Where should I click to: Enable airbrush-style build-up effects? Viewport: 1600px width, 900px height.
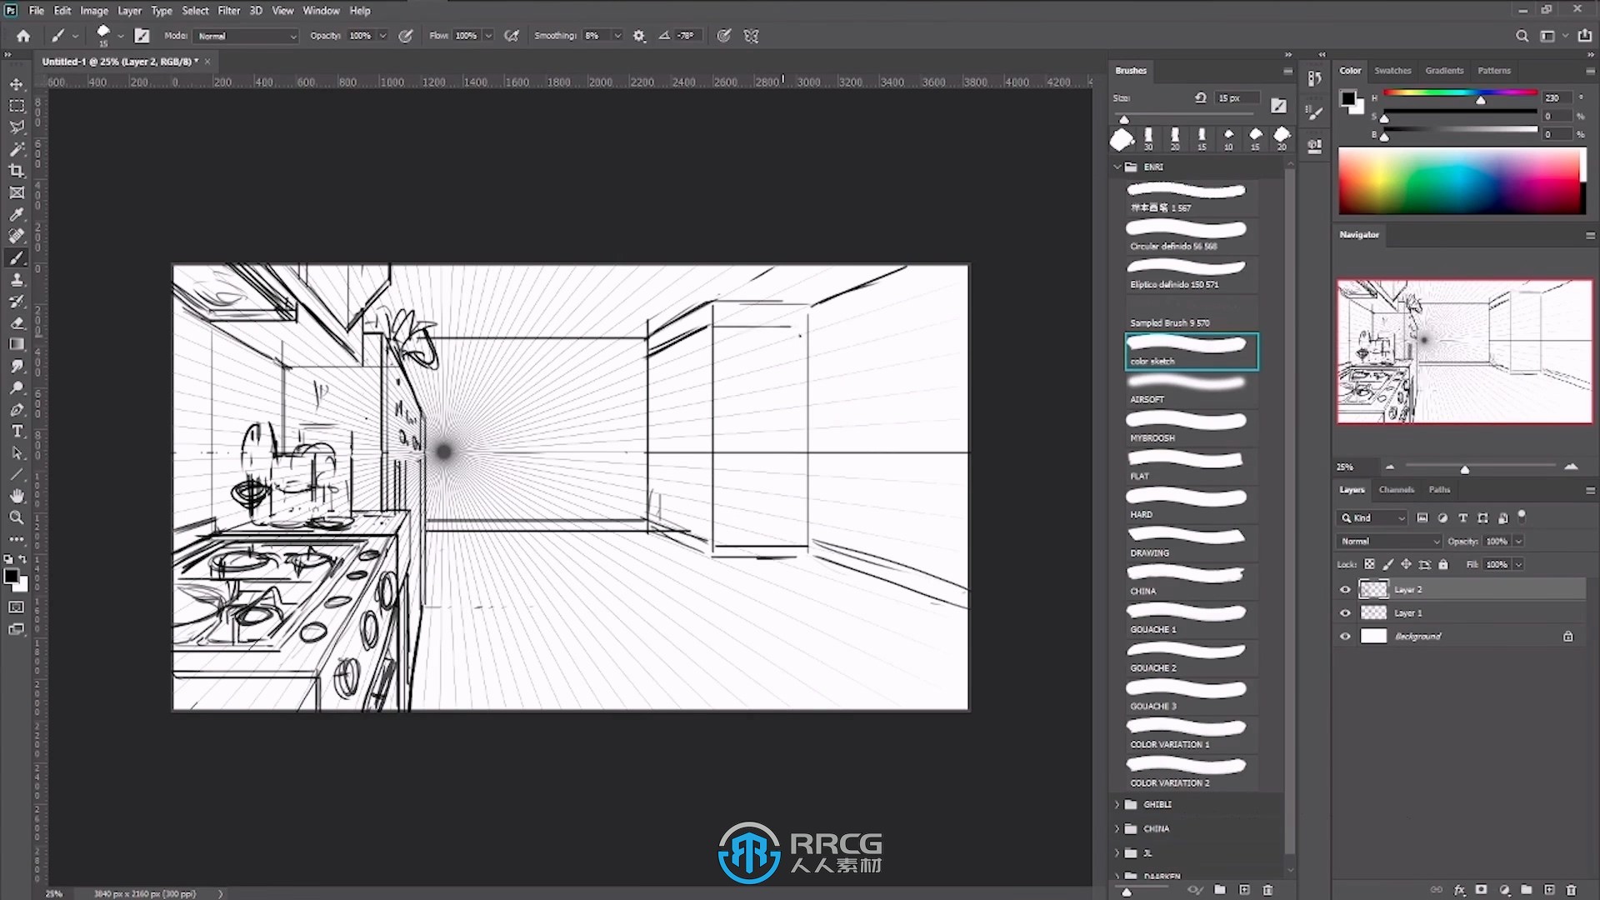(512, 36)
